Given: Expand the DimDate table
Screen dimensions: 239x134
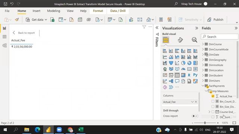Looking at the screenshot, I should pyautogui.click(x=203, y=54).
